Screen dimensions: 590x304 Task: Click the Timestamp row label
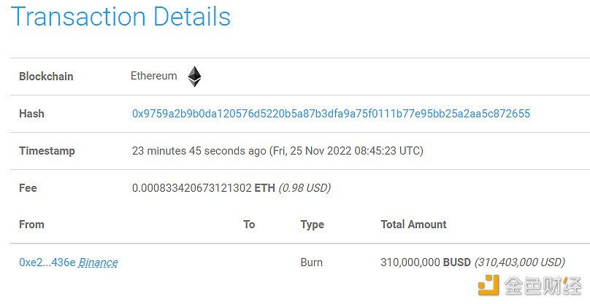coord(47,151)
